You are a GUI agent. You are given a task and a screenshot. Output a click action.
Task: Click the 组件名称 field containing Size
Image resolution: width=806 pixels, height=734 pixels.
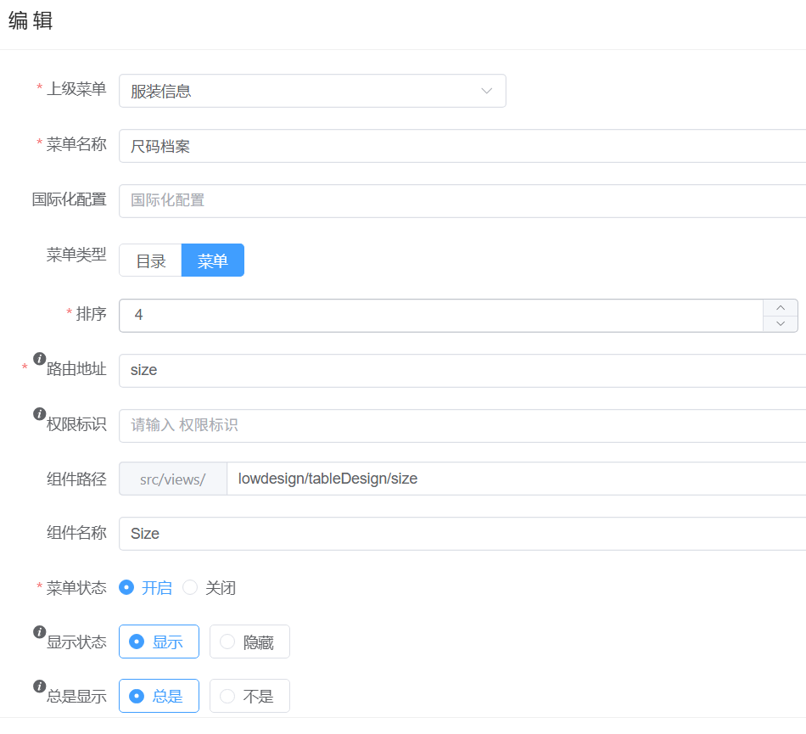[462, 534]
